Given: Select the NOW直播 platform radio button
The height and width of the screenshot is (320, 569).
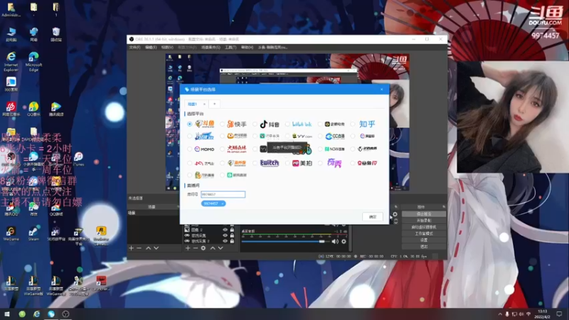Looking at the screenshot, I should (320, 149).
